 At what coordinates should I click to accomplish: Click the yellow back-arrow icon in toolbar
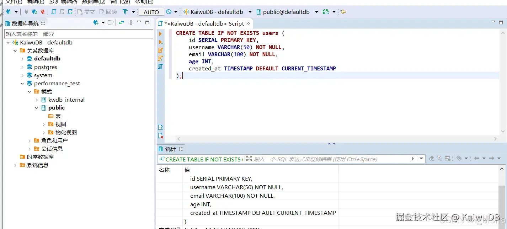click(x=343, y=12)
